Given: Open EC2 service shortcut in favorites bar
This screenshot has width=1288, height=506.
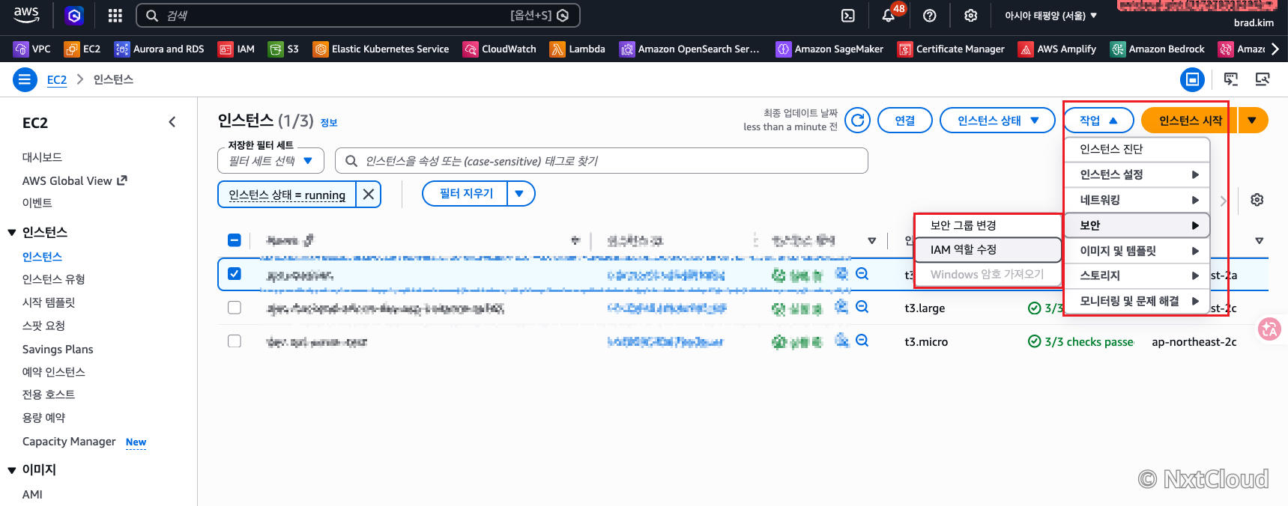Looking at the screenshot, I should click(82, 49).
